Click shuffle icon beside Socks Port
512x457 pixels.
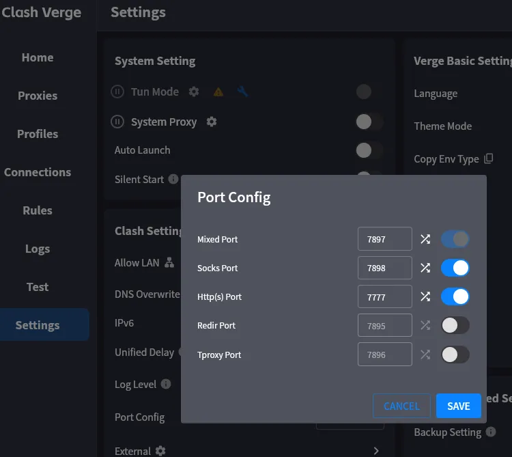(x=425, y=268)
